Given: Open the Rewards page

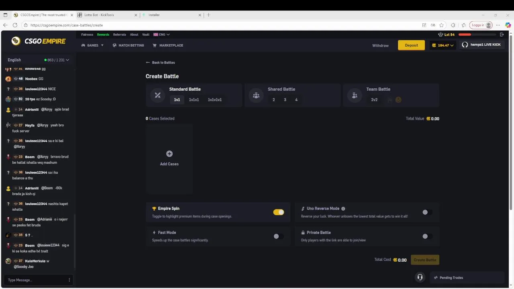Looking at the screenshot, I should [x=103, y=35].
